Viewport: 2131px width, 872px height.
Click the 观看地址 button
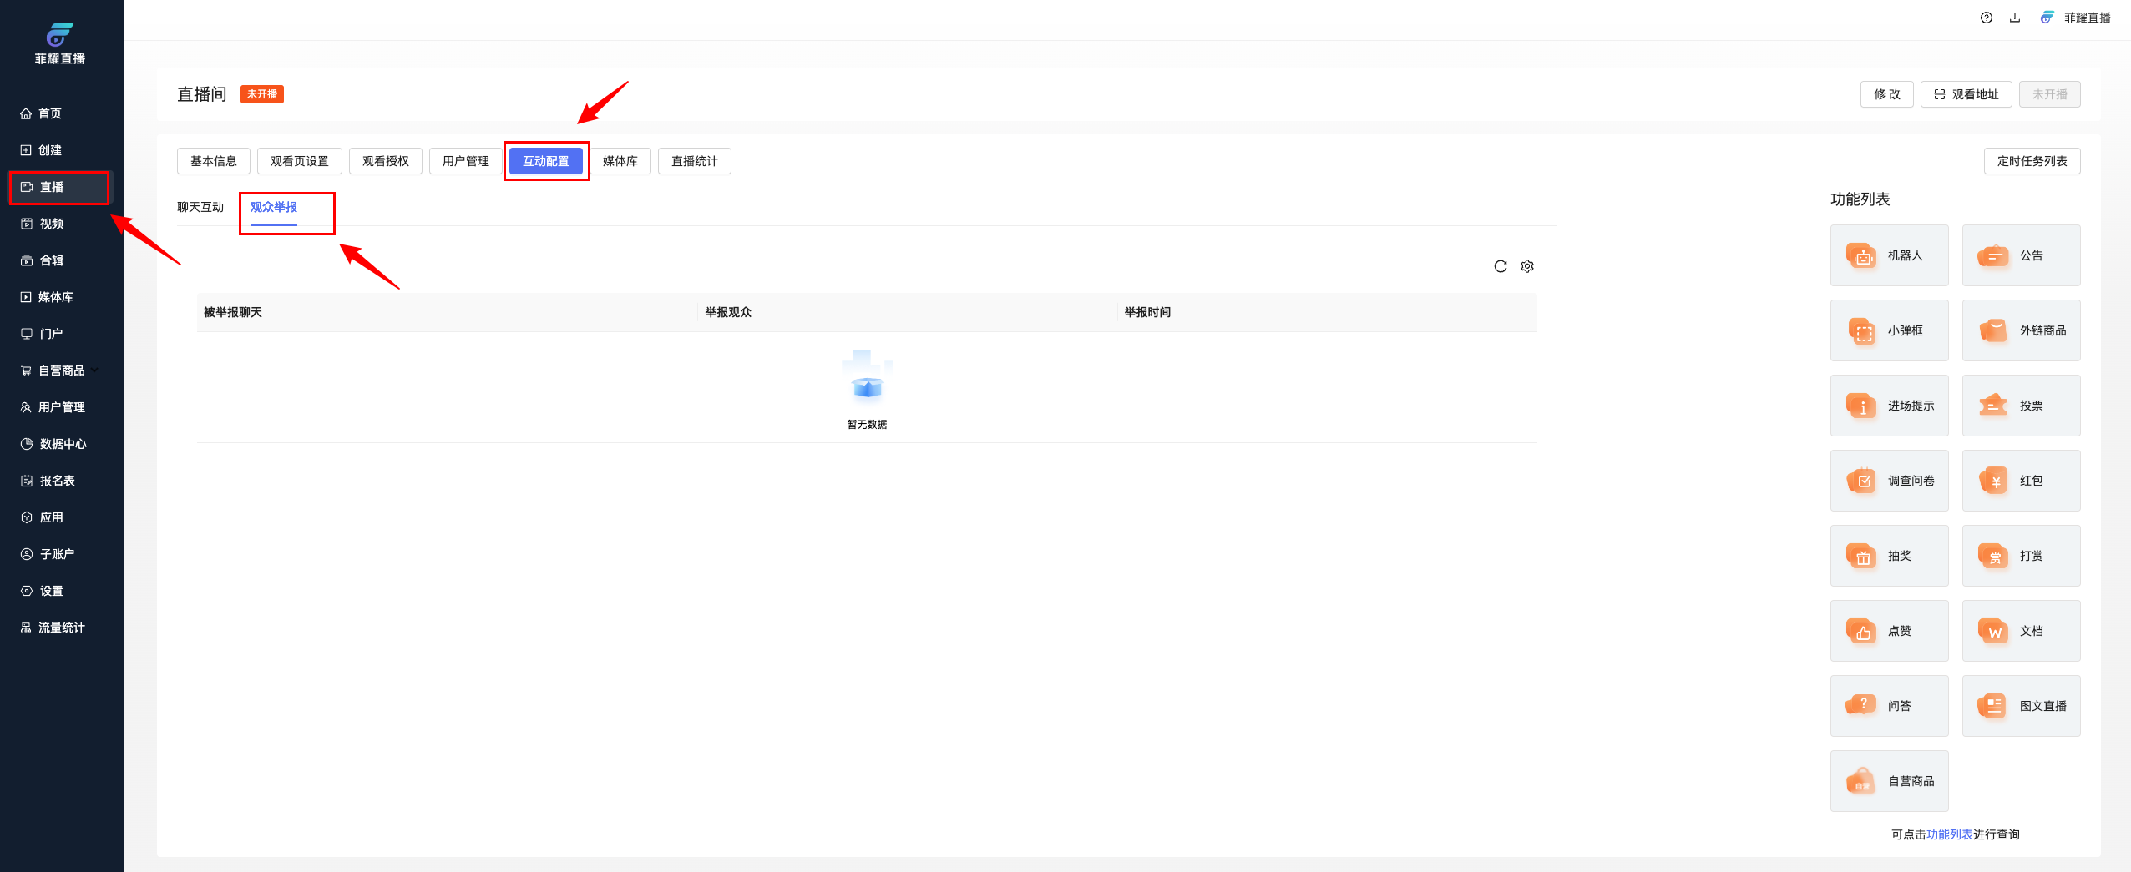point(1966,94)
